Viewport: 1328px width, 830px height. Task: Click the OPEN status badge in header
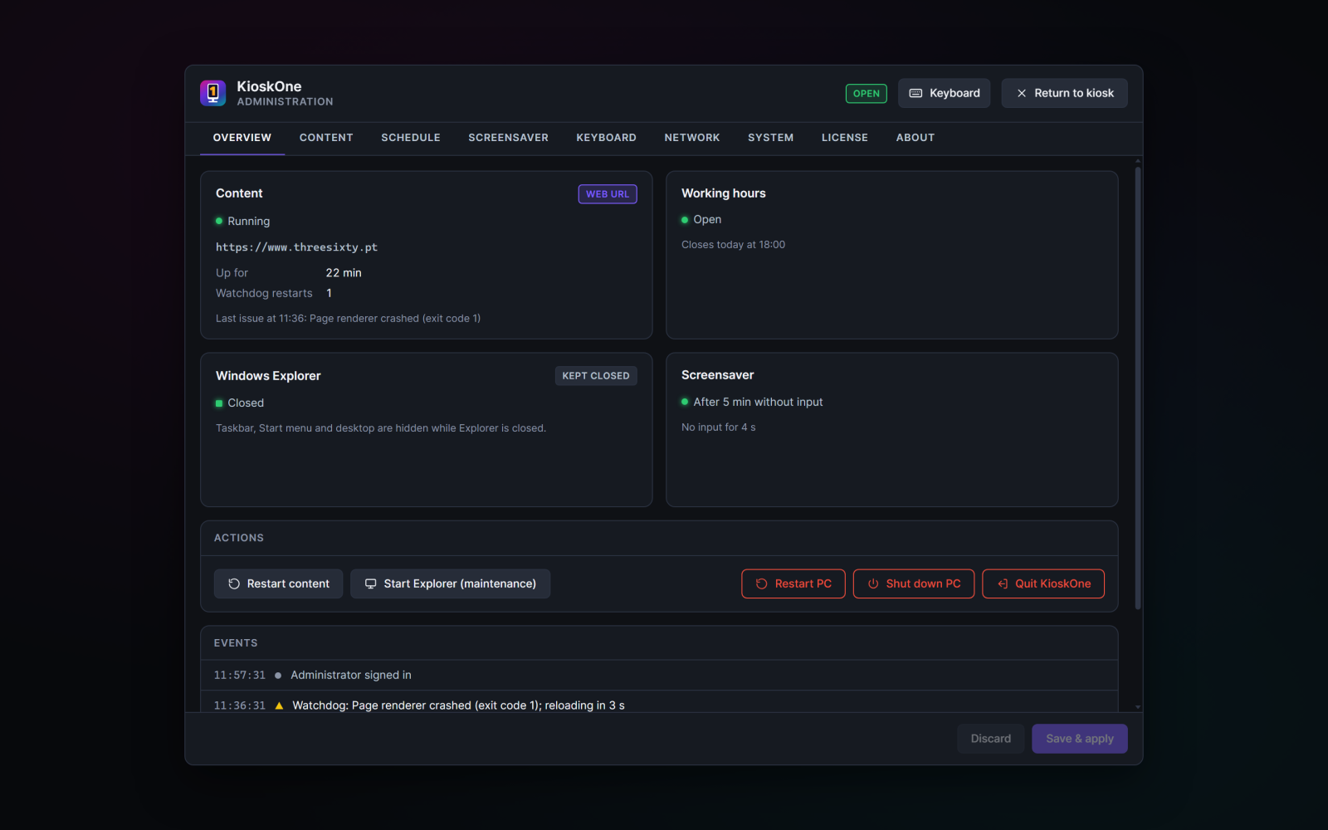(866, 93)
